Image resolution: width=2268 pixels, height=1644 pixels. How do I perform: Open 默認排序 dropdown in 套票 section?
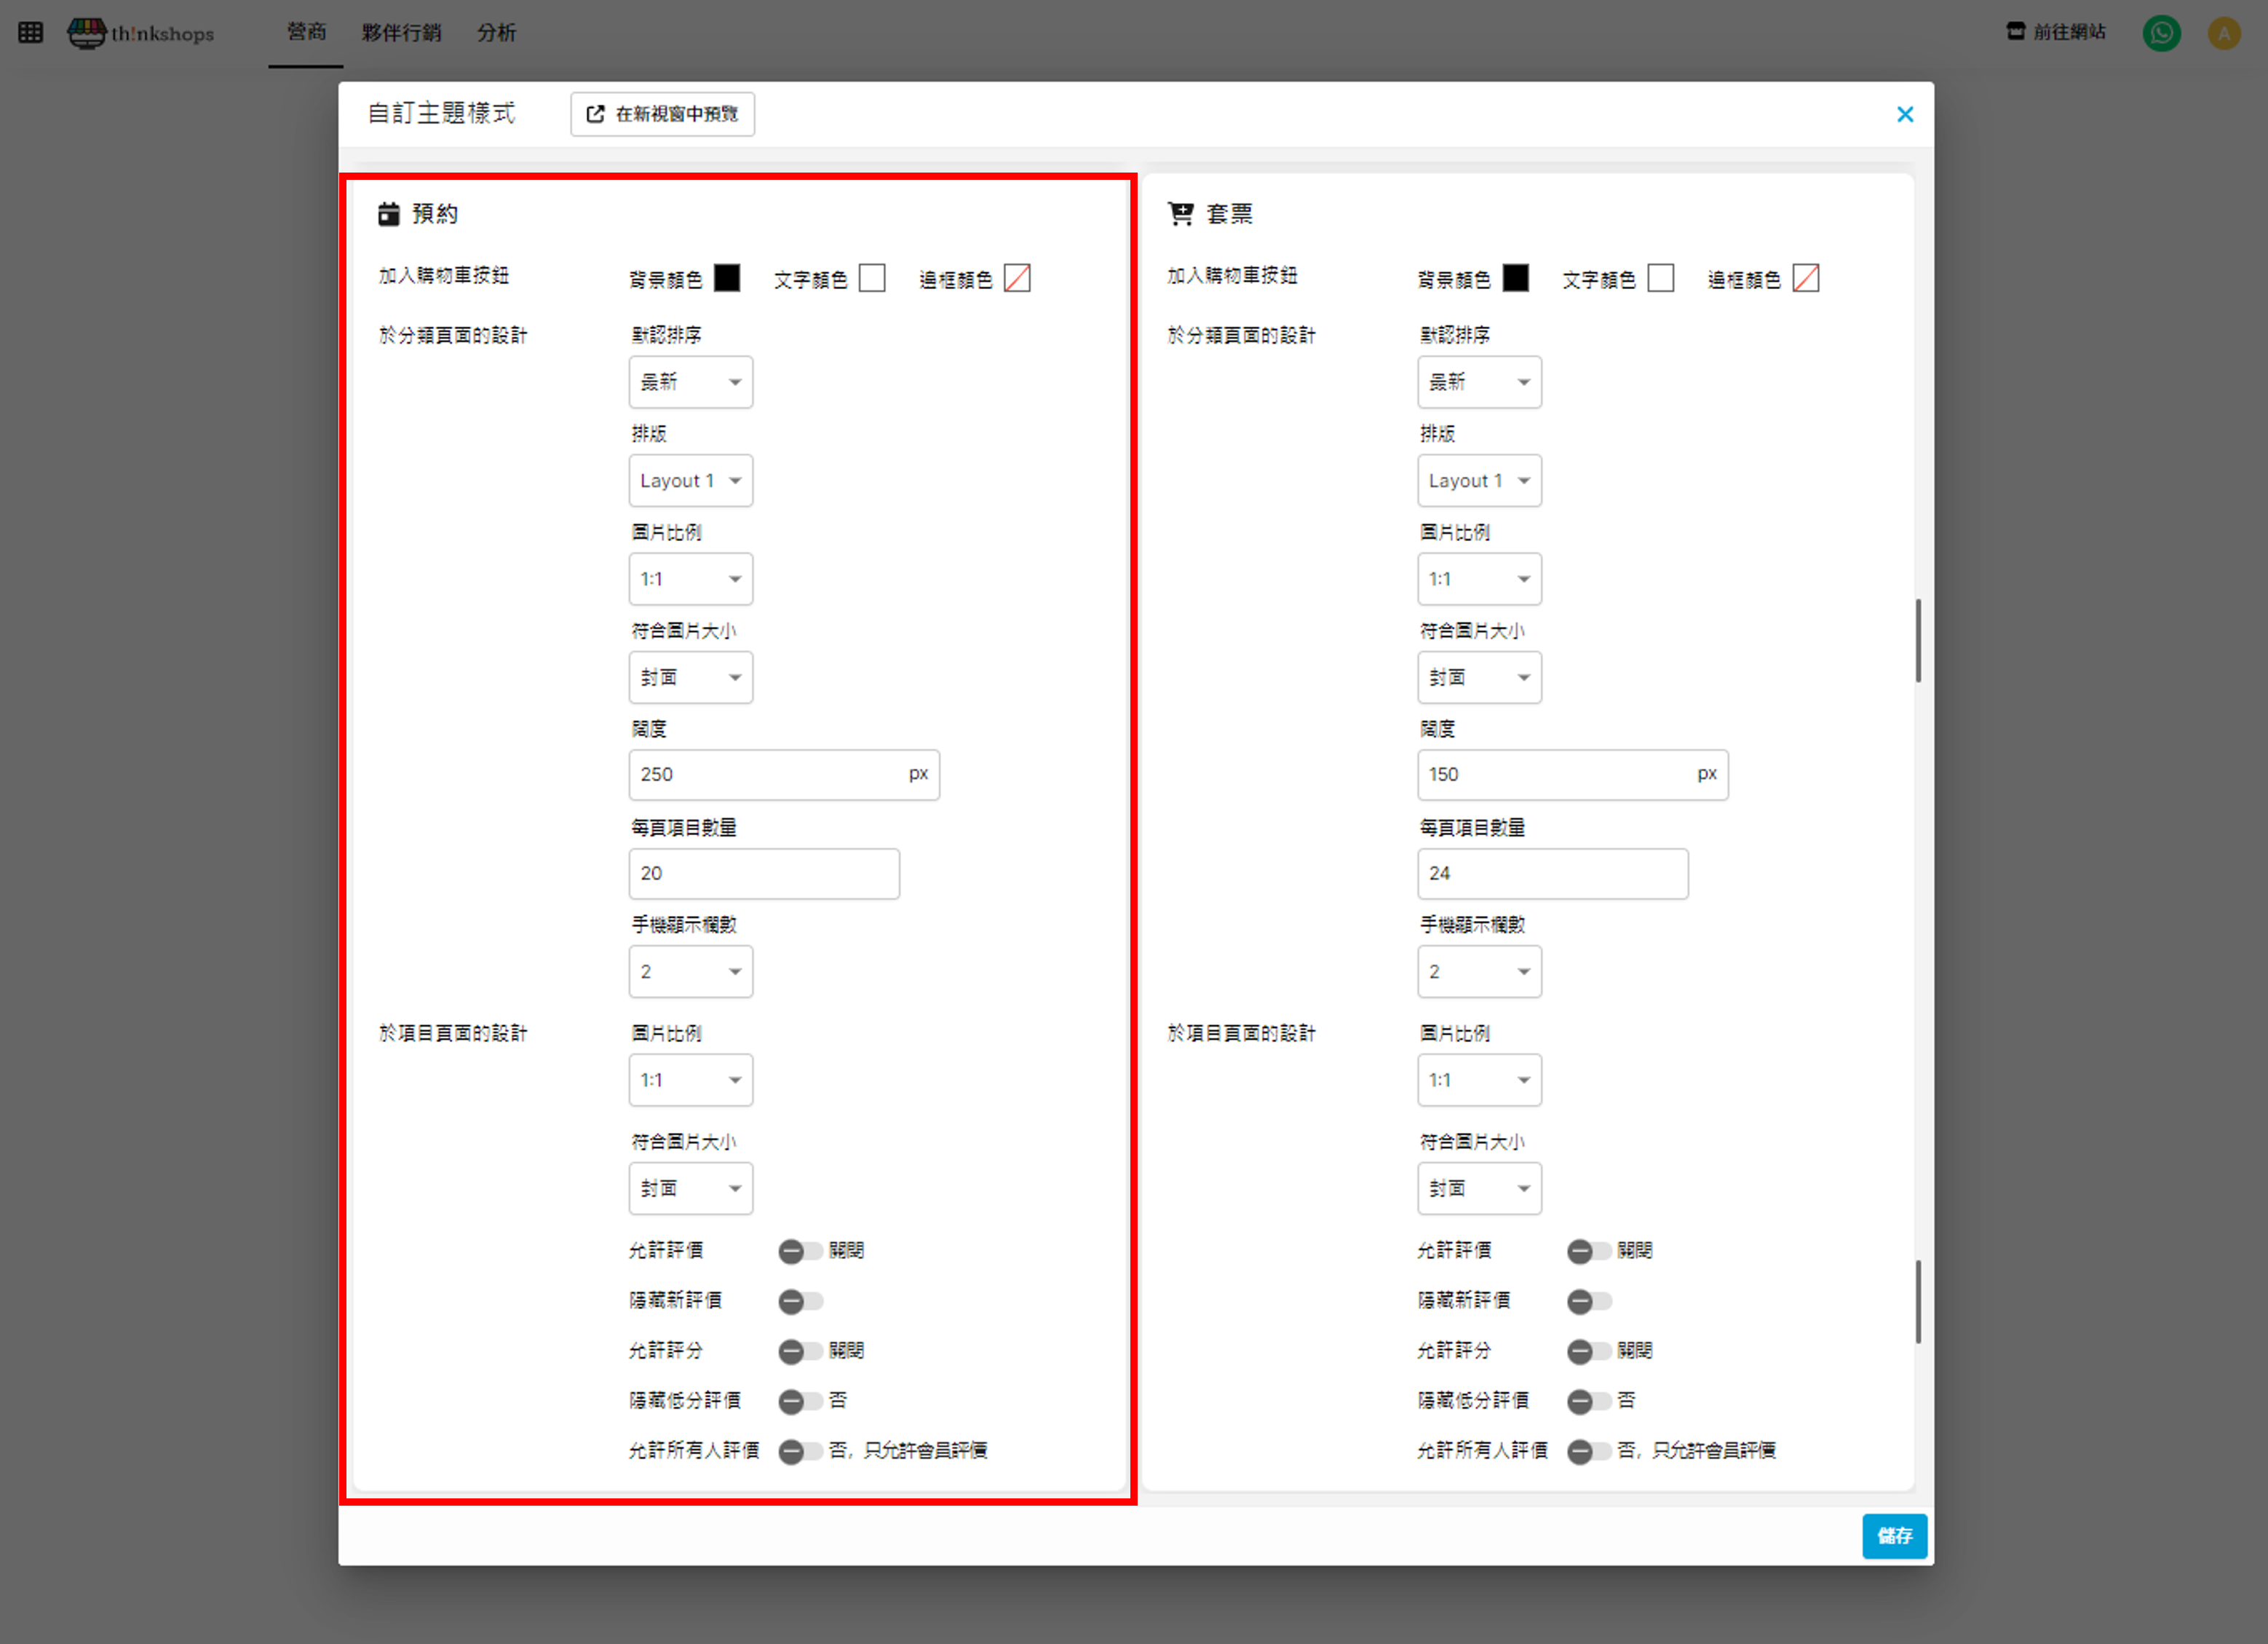click(x=1478, y=382)
